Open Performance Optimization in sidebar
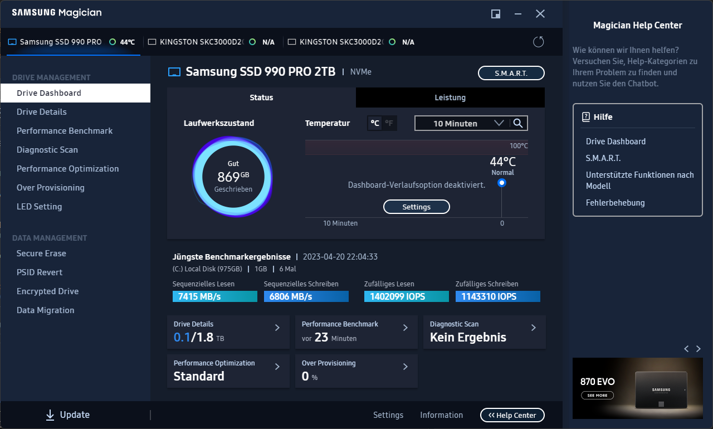The height and width of the screenshot is (429, 713). click(75, 169)
